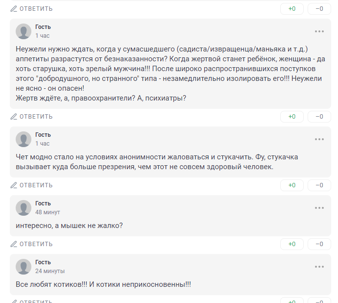The height and width of the screenshot is (303, 338).
Task: Click the avatar beside the 48 минут comment
Action: (24, 208)
